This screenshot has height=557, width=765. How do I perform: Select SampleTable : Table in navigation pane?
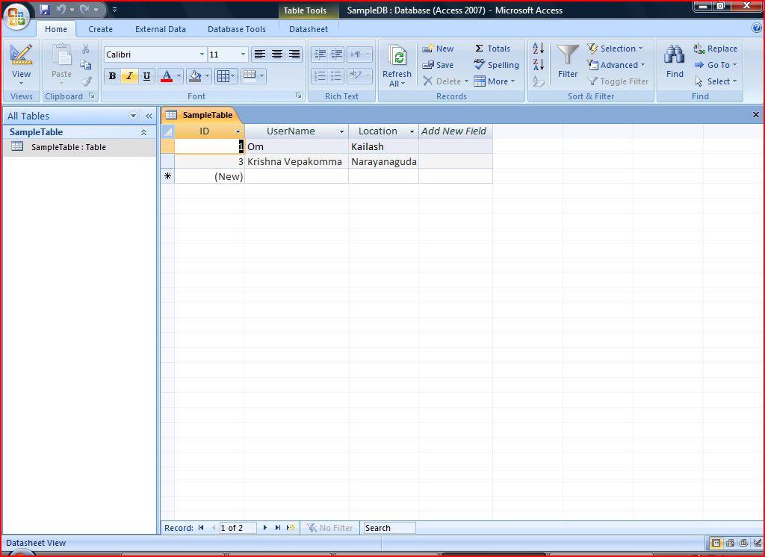pyautogui.click(x=80, y=147)
